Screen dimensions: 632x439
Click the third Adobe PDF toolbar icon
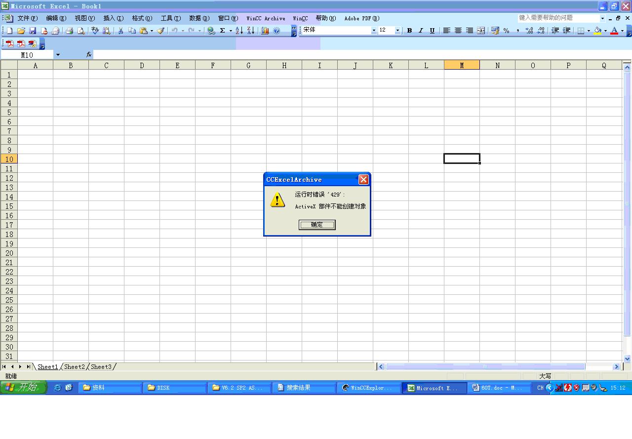[33, 44]
